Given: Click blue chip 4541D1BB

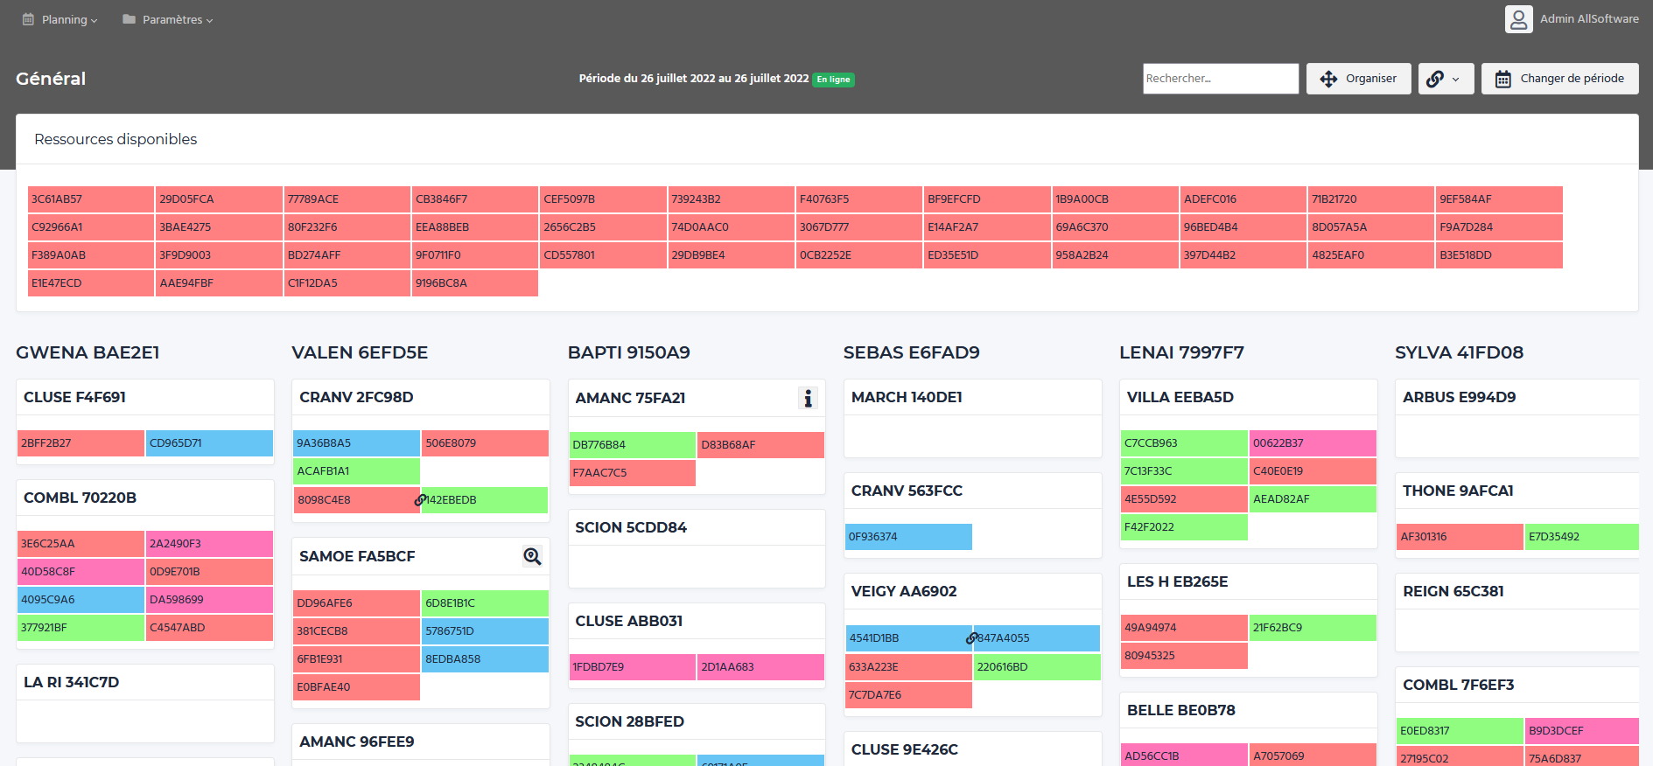Looking at the screenshot, I should click(x=908, y=638).
